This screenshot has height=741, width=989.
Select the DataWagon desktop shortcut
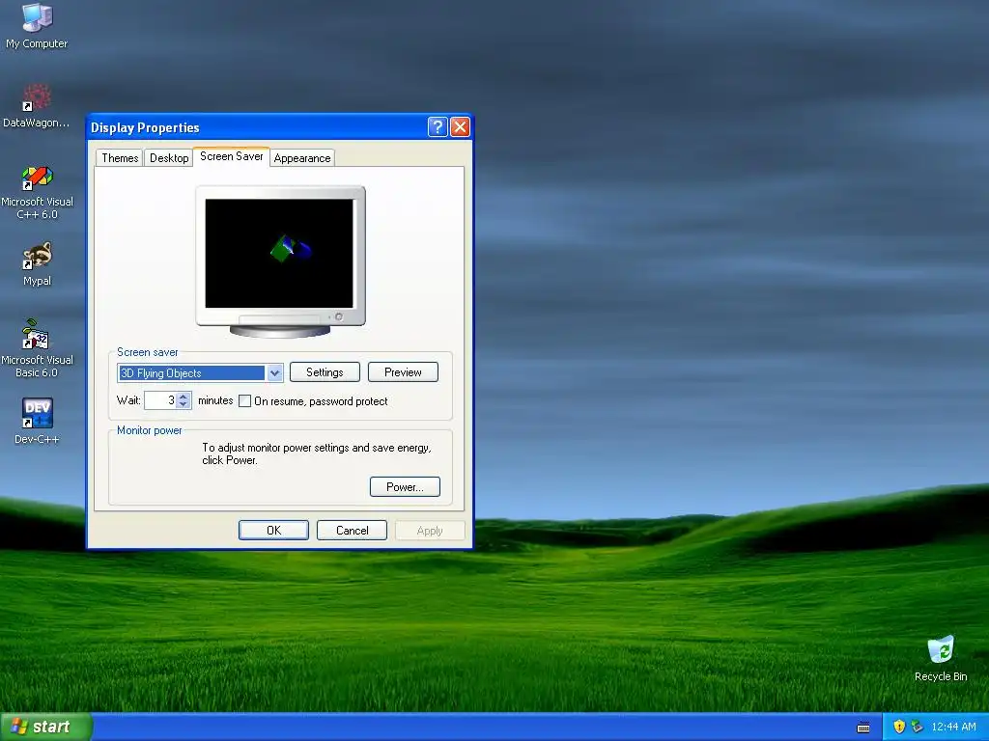37,105
